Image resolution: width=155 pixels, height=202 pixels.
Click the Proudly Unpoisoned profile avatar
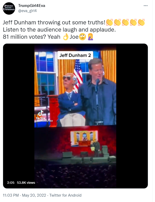point(9,8)
